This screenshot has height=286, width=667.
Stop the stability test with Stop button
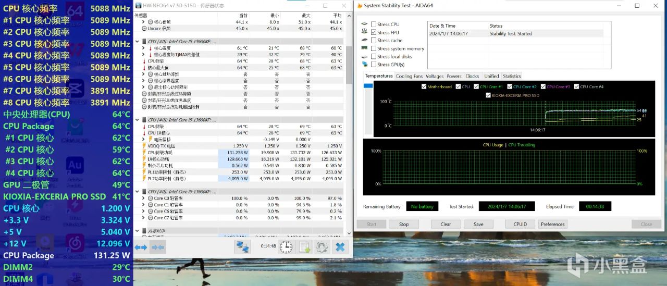click(404, 224)
